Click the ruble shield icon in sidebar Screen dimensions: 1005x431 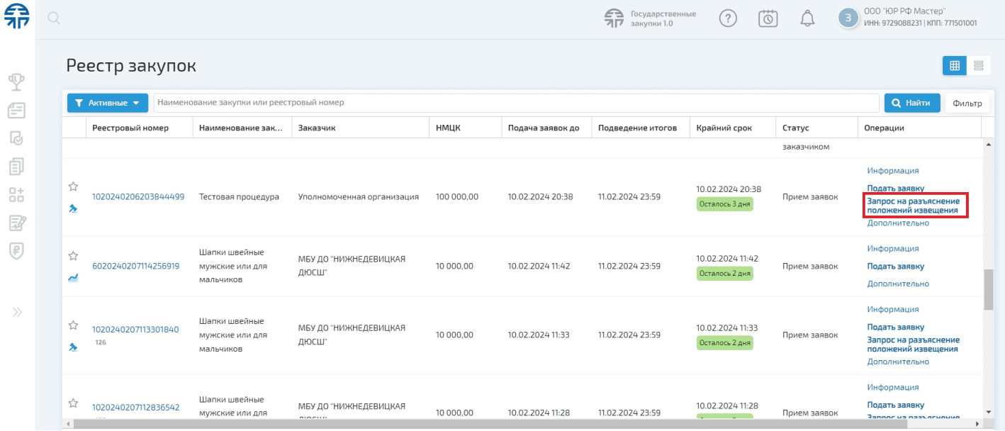pyautogui.click(x=17, y=251)
